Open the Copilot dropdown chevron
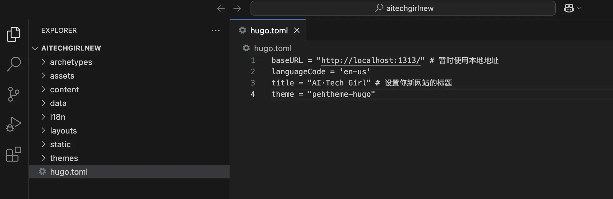 click(x=579, y=8)
